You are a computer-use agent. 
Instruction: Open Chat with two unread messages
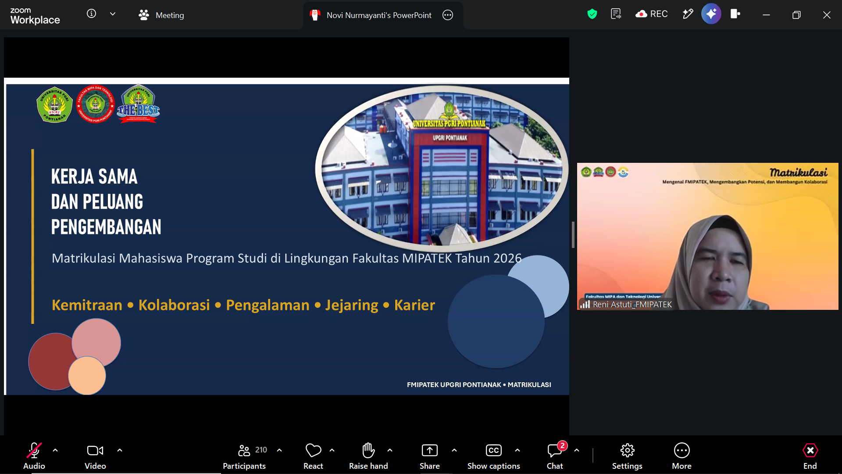point(555,456)
